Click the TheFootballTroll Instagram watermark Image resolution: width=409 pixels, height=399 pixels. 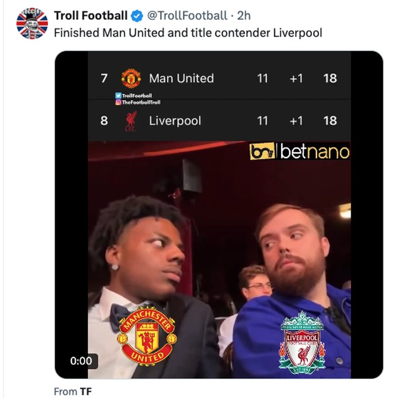click(x=139, y=102)
